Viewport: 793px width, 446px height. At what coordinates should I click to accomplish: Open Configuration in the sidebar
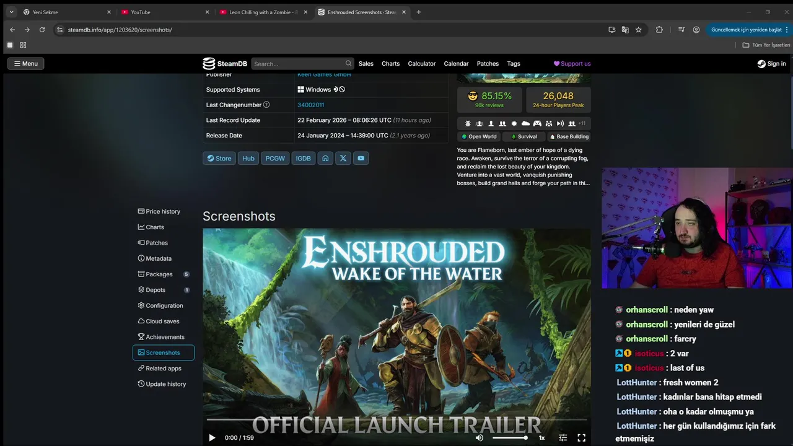(x=163, y=305)
